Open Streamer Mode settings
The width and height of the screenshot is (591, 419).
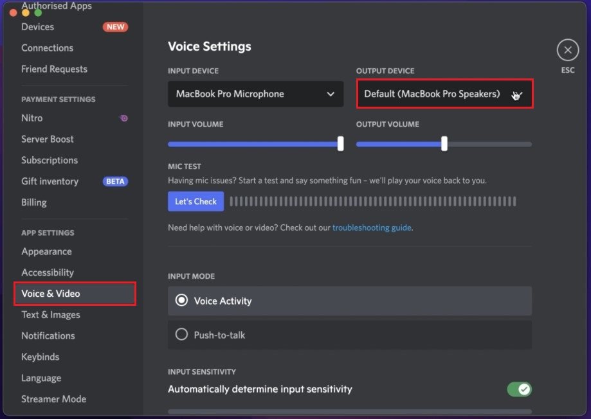point(53,399)
